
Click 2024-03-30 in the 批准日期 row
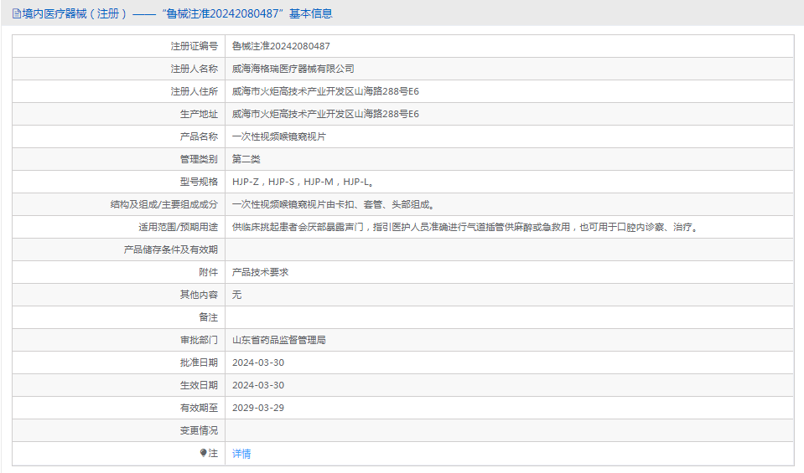[258, 362]
